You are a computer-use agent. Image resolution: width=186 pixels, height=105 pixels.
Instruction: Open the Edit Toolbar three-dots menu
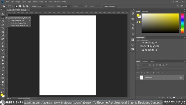point(3,89)
